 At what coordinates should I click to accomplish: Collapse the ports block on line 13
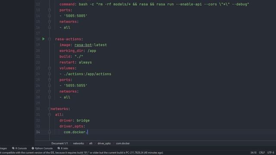click(x=50, y=10)
